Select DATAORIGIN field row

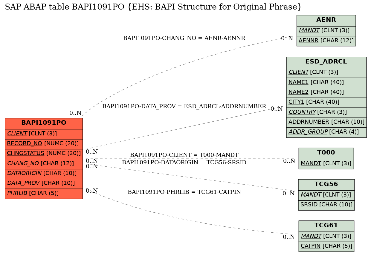coord(44,174)
